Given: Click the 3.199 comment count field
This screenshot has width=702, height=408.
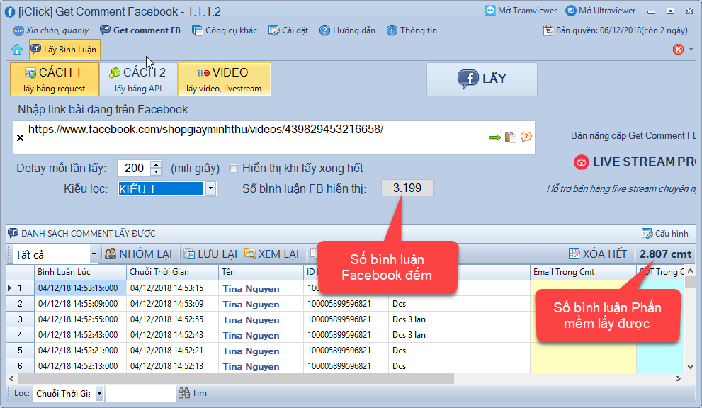Looking at the screenshot, I should click(407, 188).
